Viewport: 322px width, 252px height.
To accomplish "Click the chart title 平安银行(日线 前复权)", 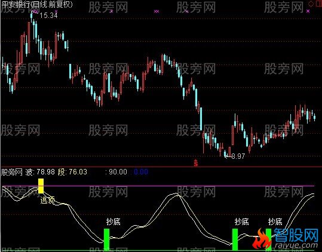I will click(x=37, y=5).
